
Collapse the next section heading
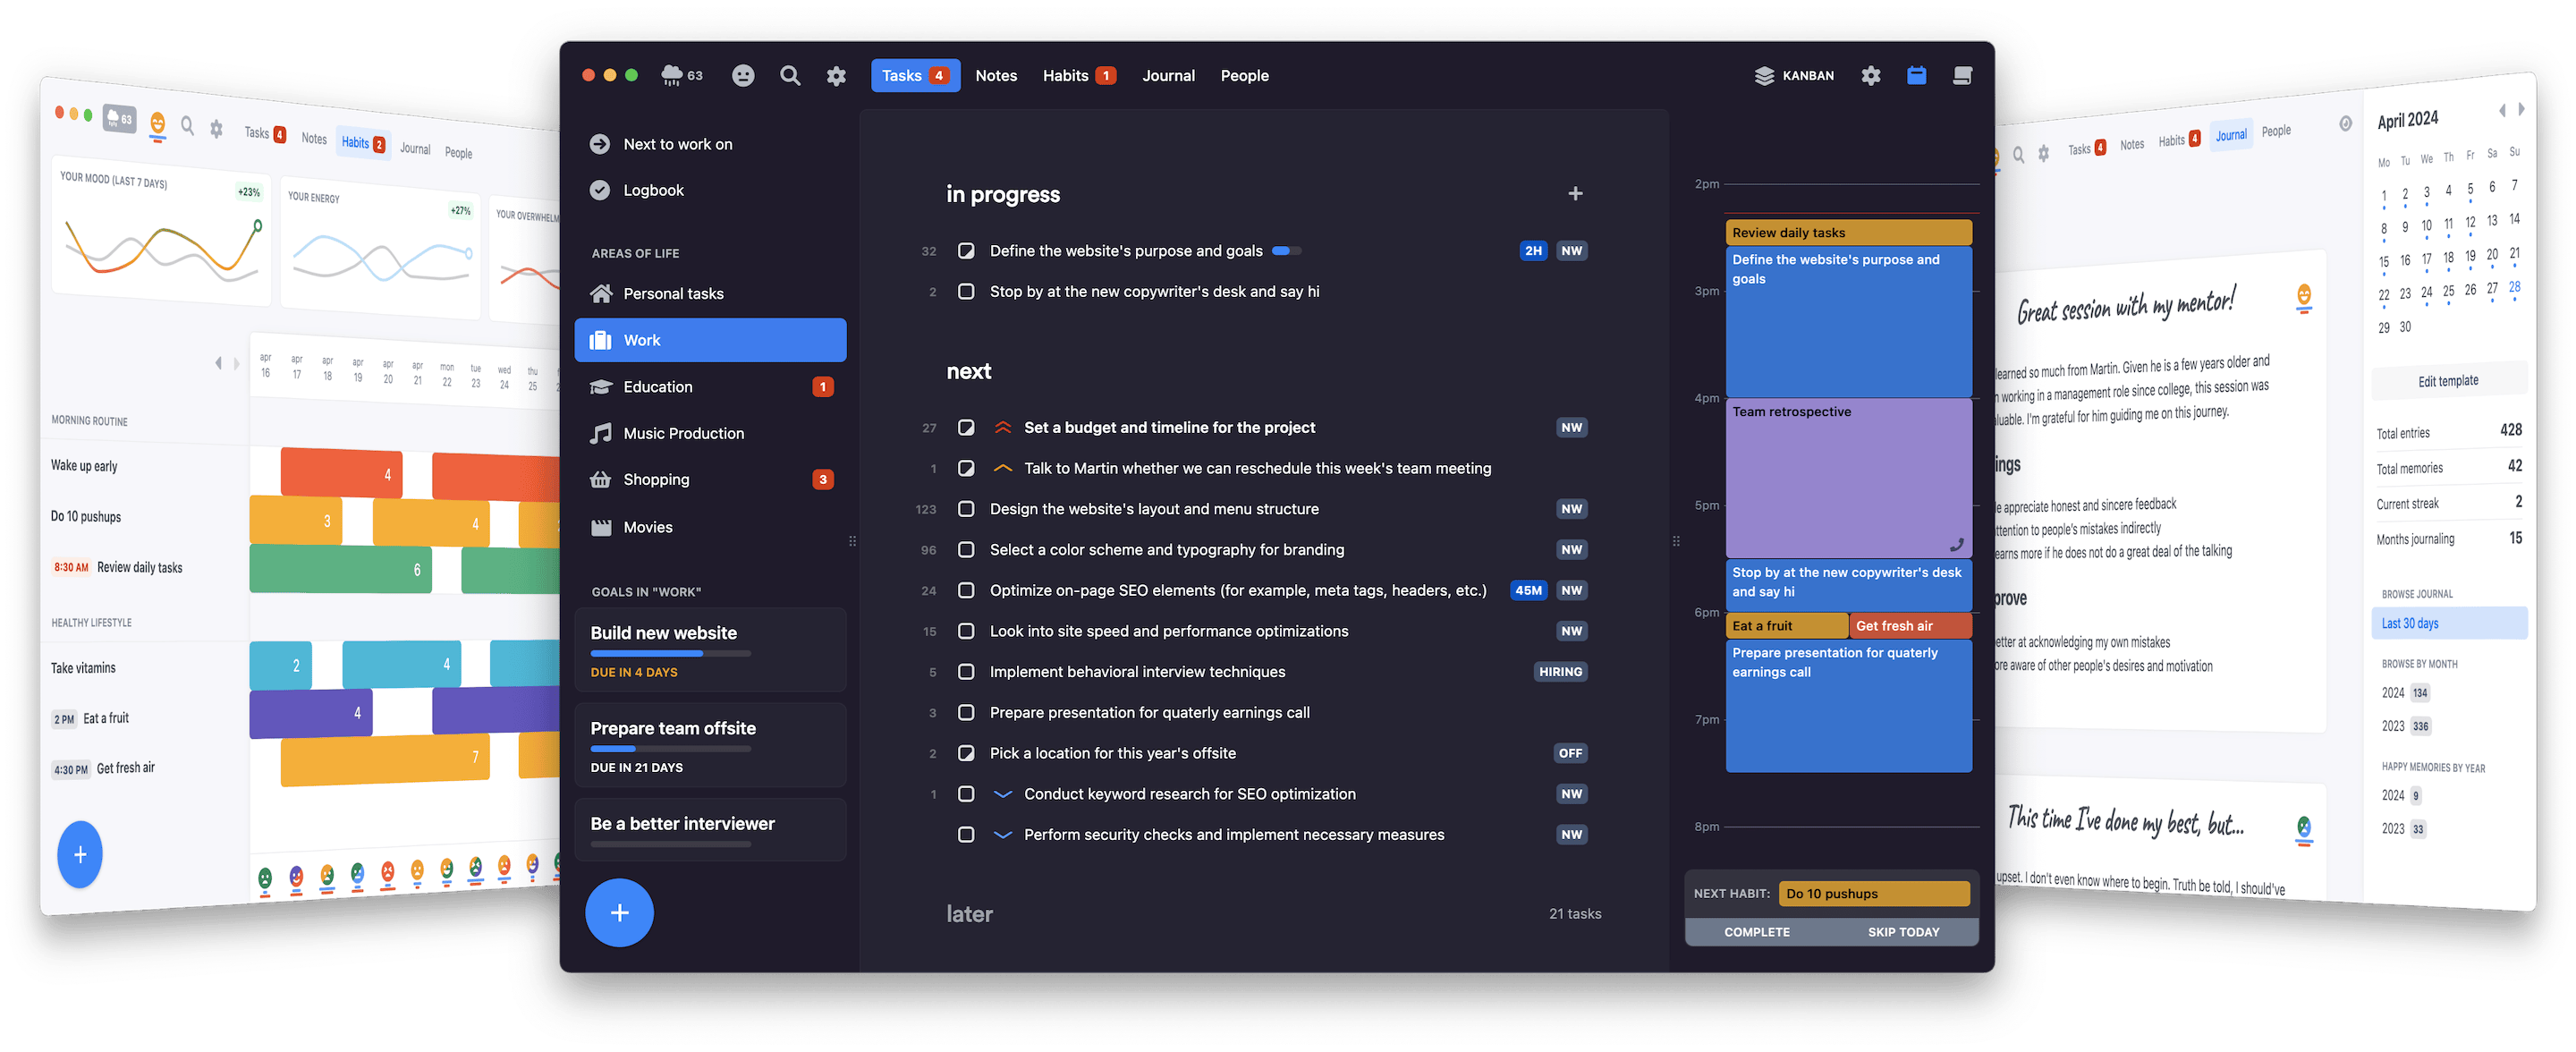coord(968,372)
